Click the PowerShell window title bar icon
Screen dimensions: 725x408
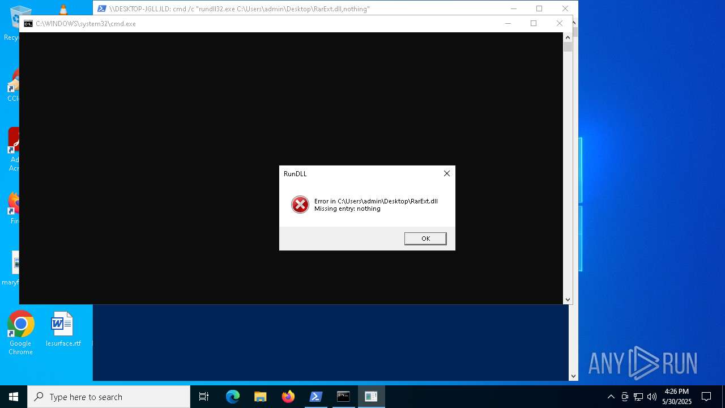coord(102,8)
